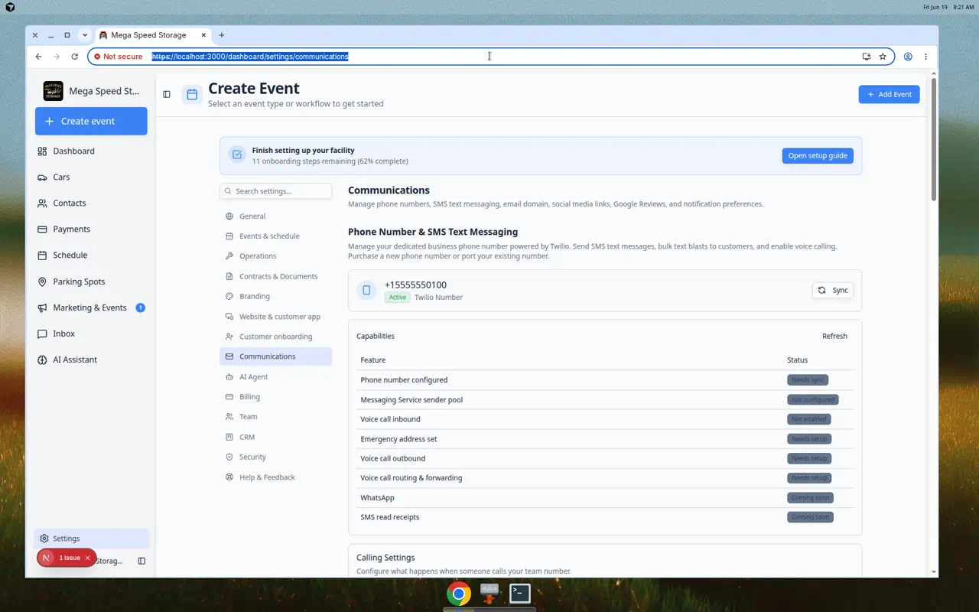Click the middle dock application icon
Image resolution: width=979 pixels, height=612 pixels.
point(489,593)
